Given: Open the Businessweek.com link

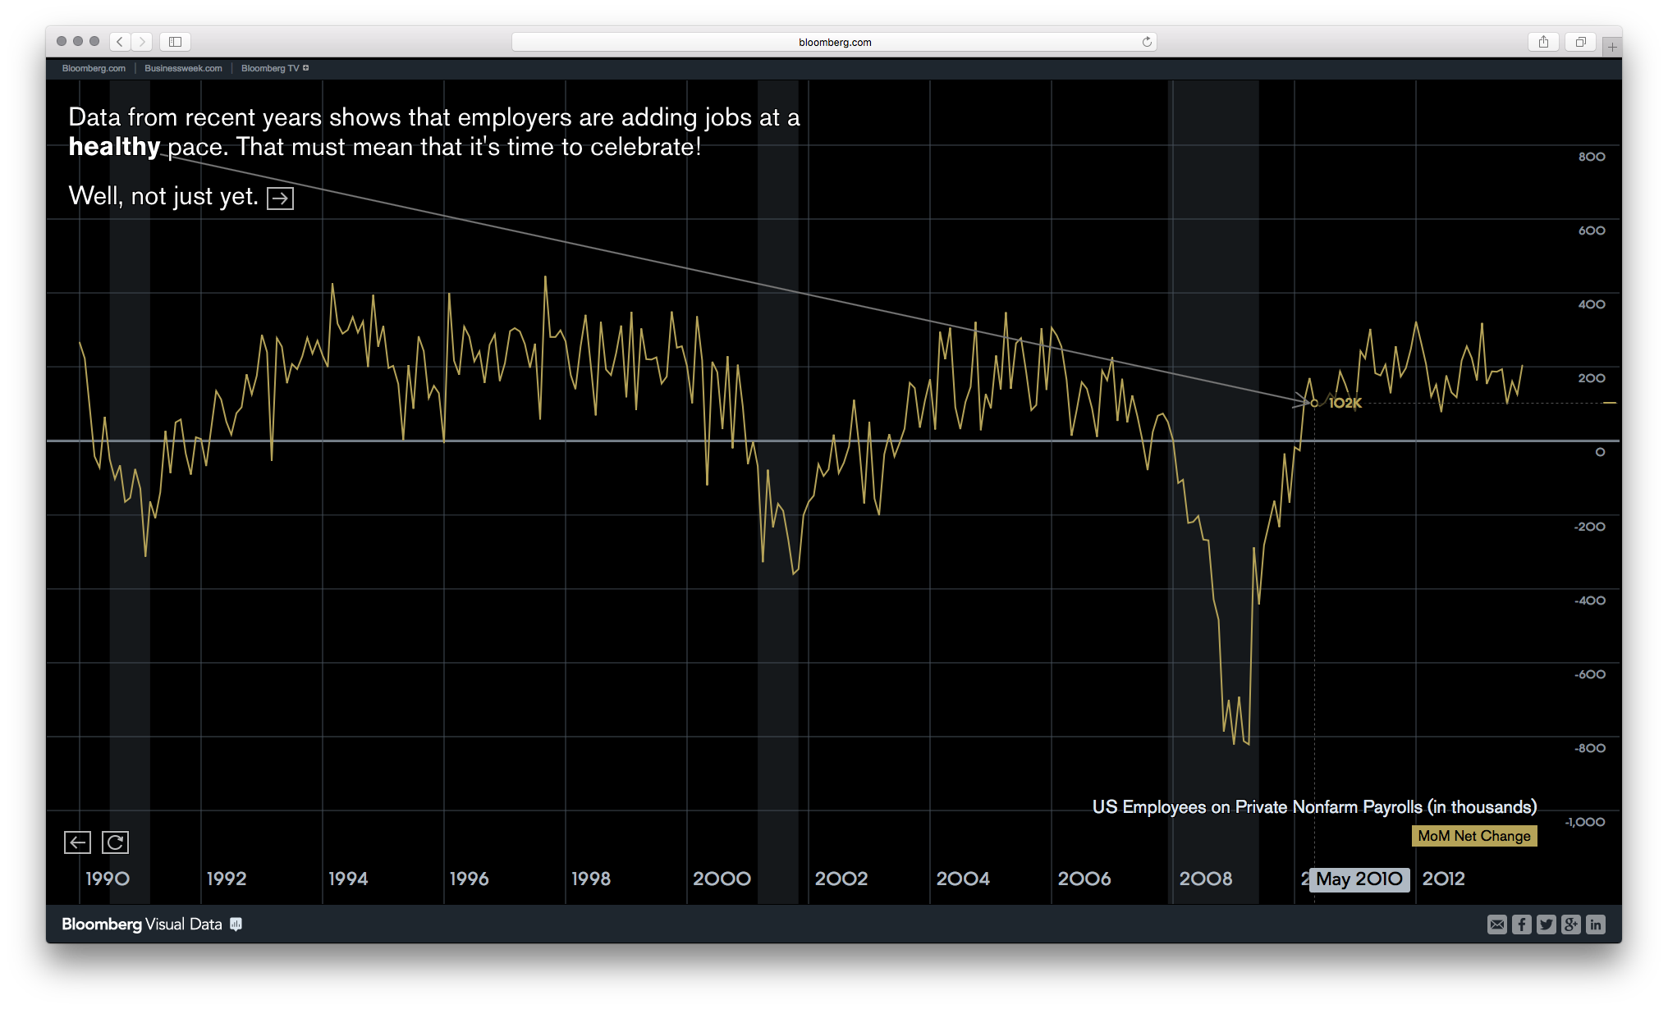Looking at the screenshot, I should pos(182,68).
